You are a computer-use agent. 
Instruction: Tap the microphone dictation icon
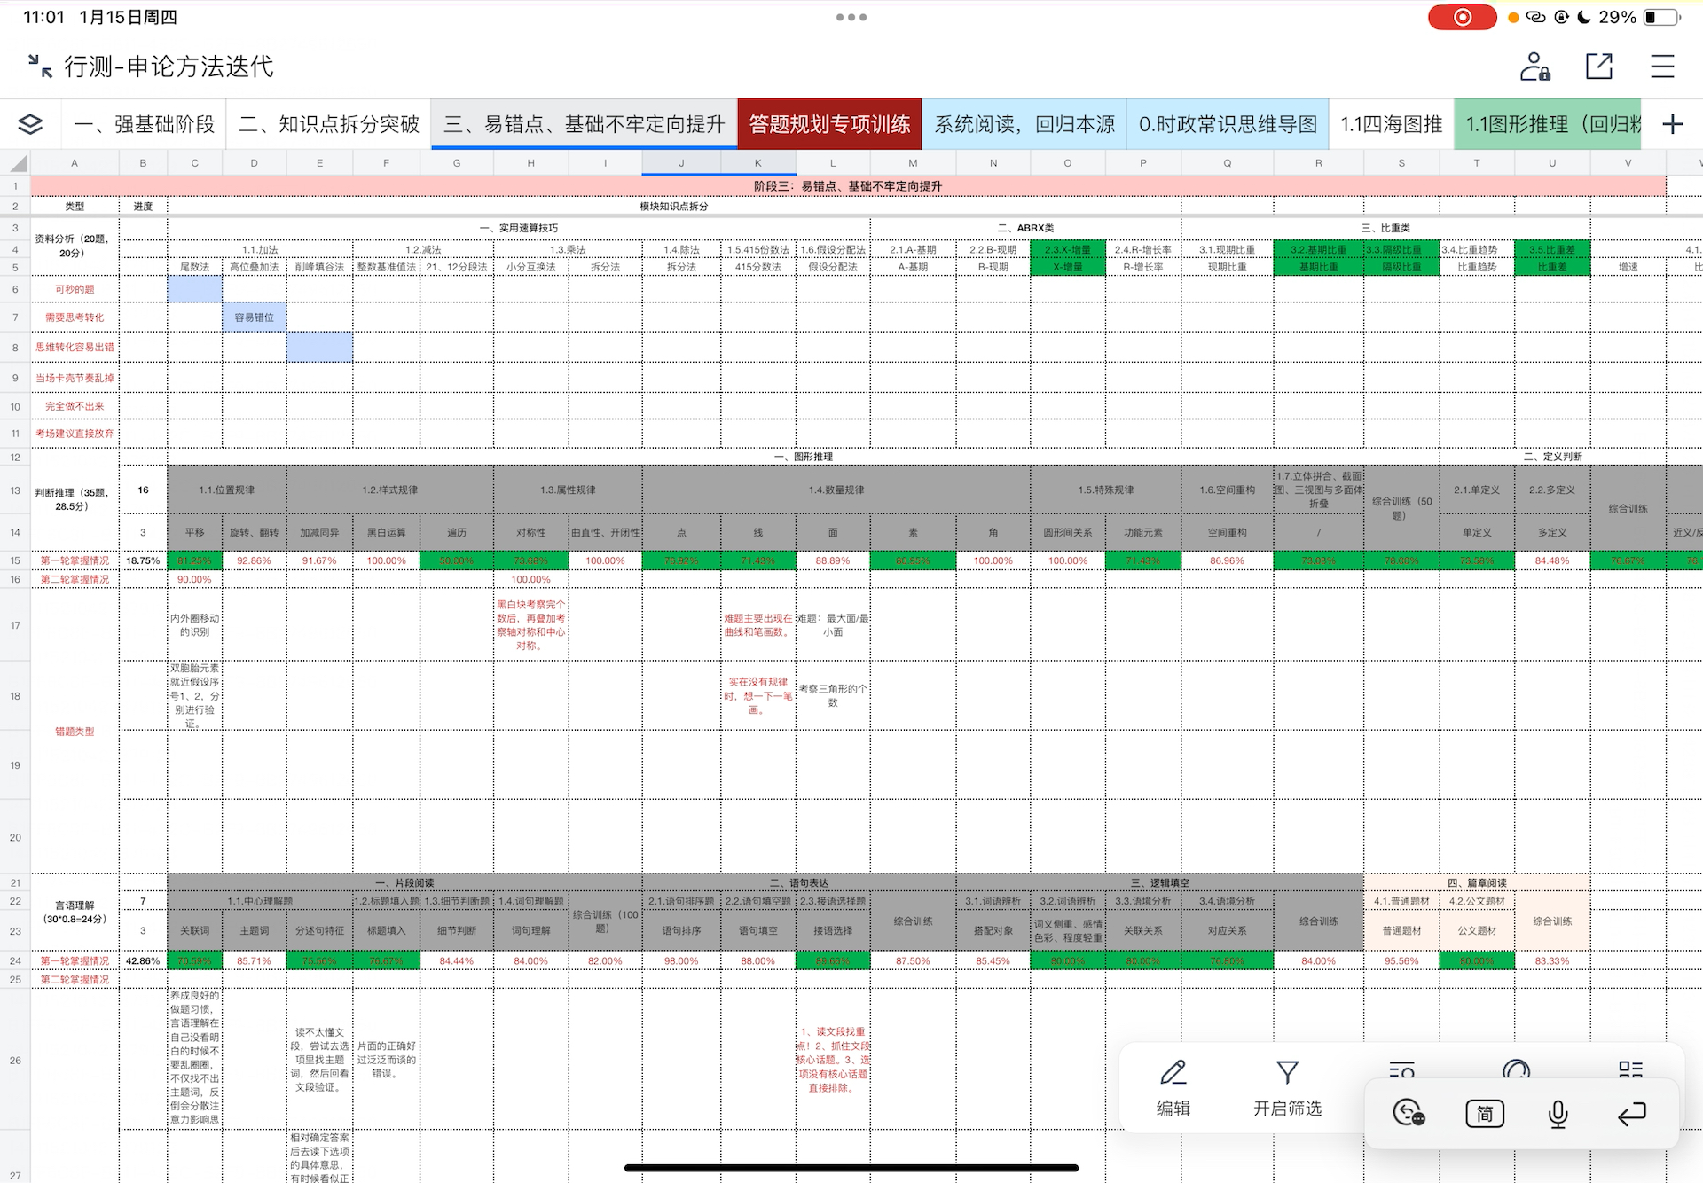pos(1557,1114)
